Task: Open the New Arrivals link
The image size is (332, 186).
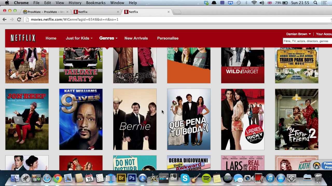Action: coord(136,38)
